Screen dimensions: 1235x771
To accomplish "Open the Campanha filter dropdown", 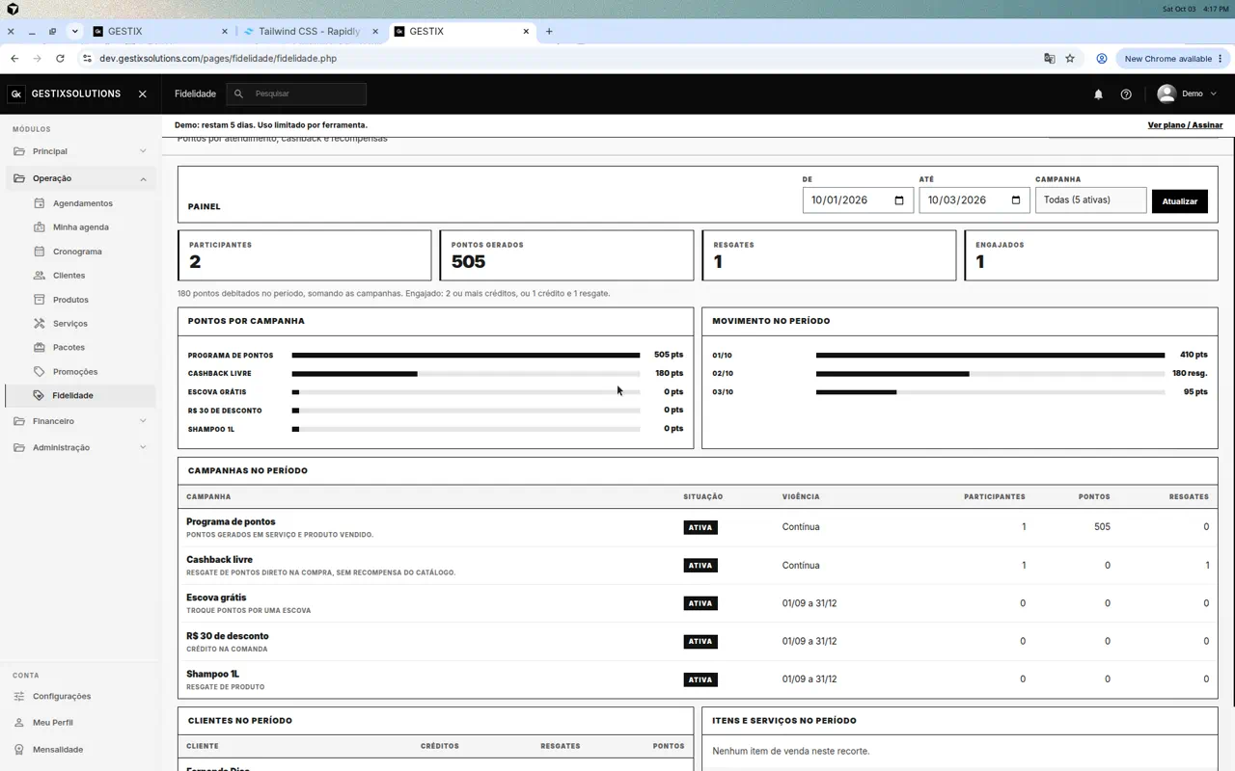I will 1090,200.
